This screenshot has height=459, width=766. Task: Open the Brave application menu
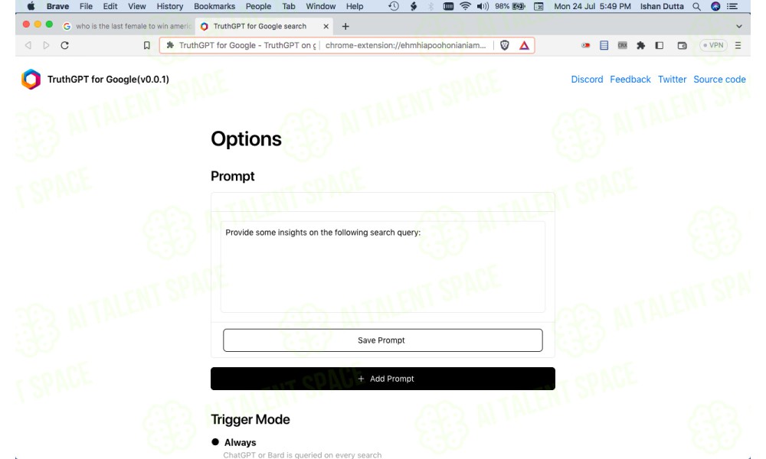click(57, 6)
